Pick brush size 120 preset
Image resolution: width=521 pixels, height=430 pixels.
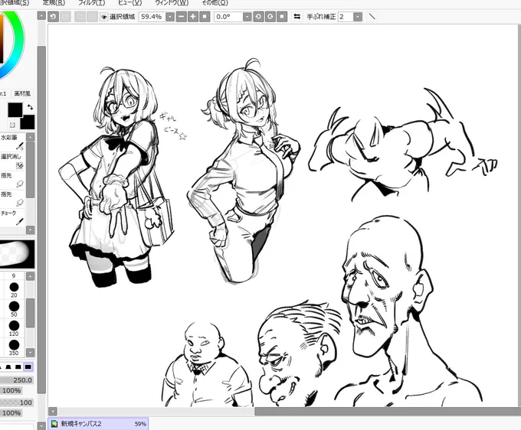pos(14,327)
